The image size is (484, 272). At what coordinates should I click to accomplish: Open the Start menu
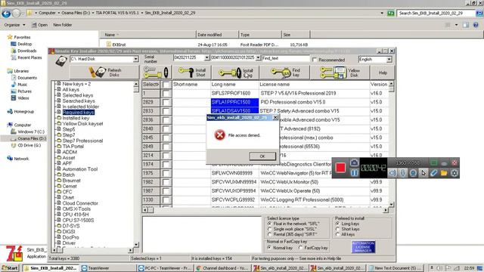10,268
